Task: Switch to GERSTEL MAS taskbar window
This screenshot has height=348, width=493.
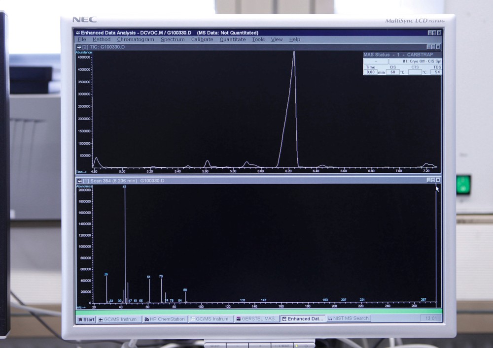Action: (x=257, y=319)
